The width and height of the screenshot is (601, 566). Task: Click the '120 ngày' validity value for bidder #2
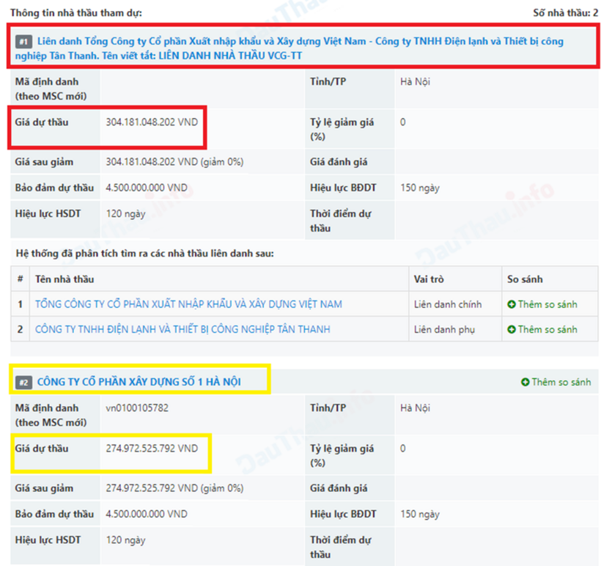125,540
